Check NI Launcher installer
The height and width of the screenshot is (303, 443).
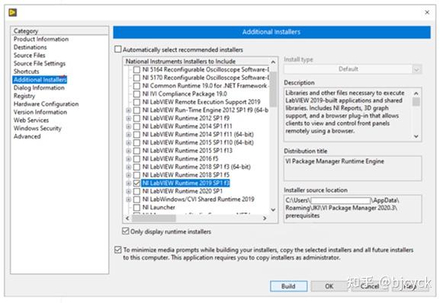(x=136, y=207)
